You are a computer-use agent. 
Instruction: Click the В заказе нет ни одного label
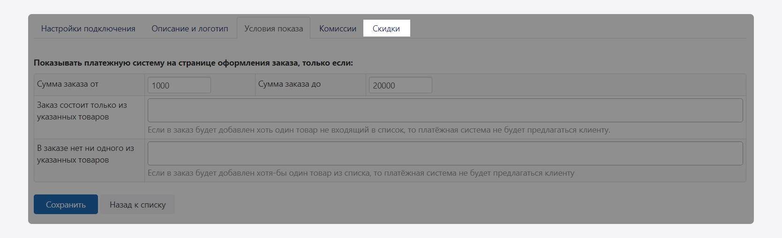point(85,154)
